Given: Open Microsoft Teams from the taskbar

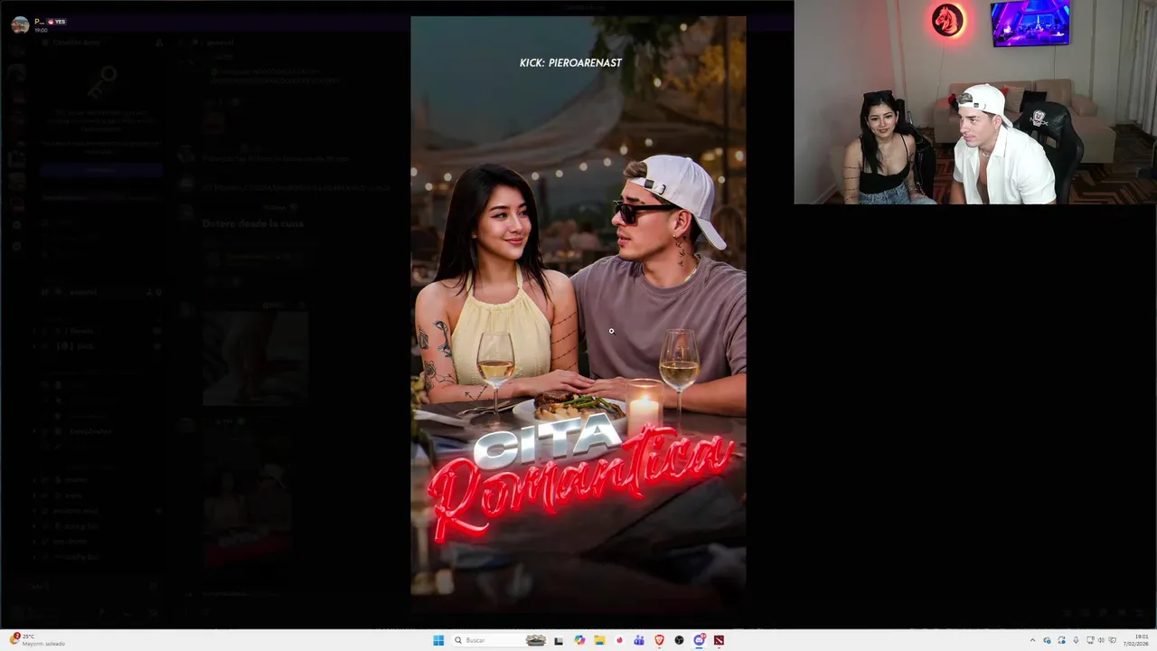Looking at the screenshot, I should pos(639,640).
